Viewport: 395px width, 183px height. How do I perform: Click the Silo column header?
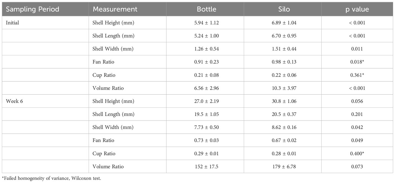tap(284, 9)
